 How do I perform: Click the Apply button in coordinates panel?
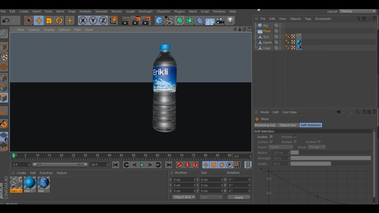[239, 197]
